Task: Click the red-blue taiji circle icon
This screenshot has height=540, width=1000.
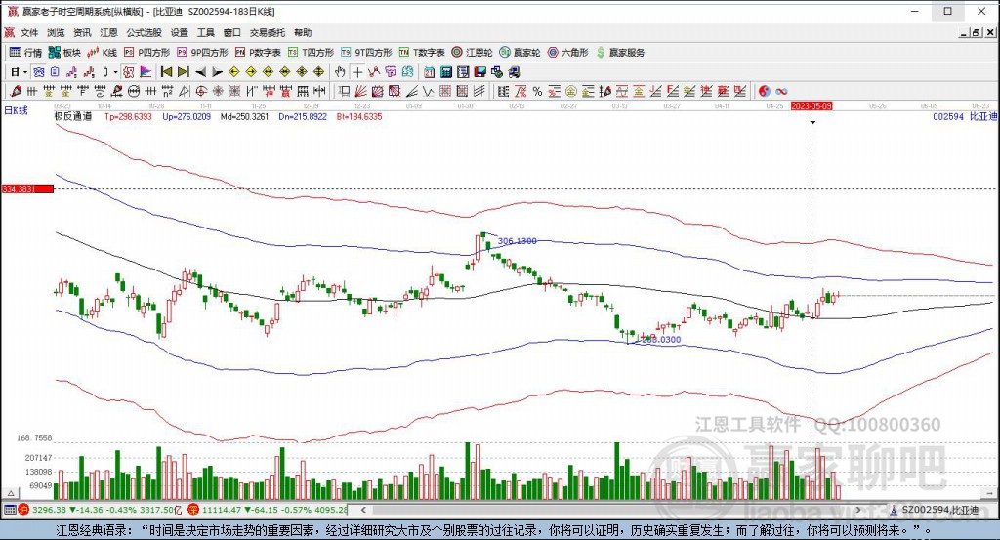Action: (764, 91)
